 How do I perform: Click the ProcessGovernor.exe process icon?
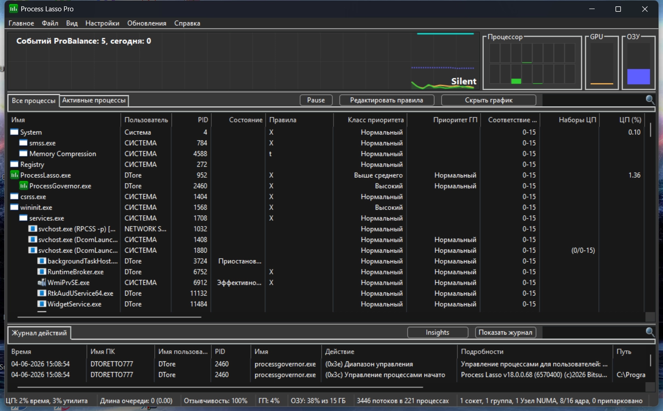click(x=24, y=186)
